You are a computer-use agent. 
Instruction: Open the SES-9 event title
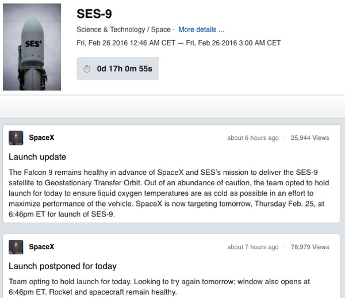point(94,14)
